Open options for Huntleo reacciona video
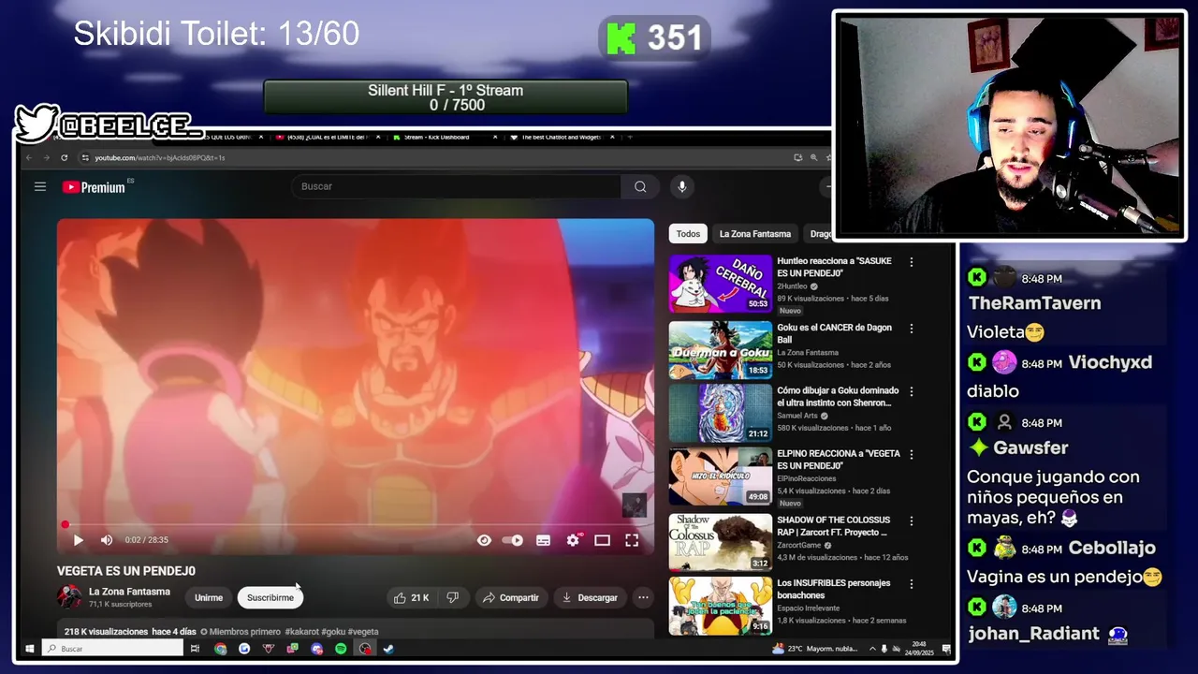 pyautogui.click(x=911, y=262)
